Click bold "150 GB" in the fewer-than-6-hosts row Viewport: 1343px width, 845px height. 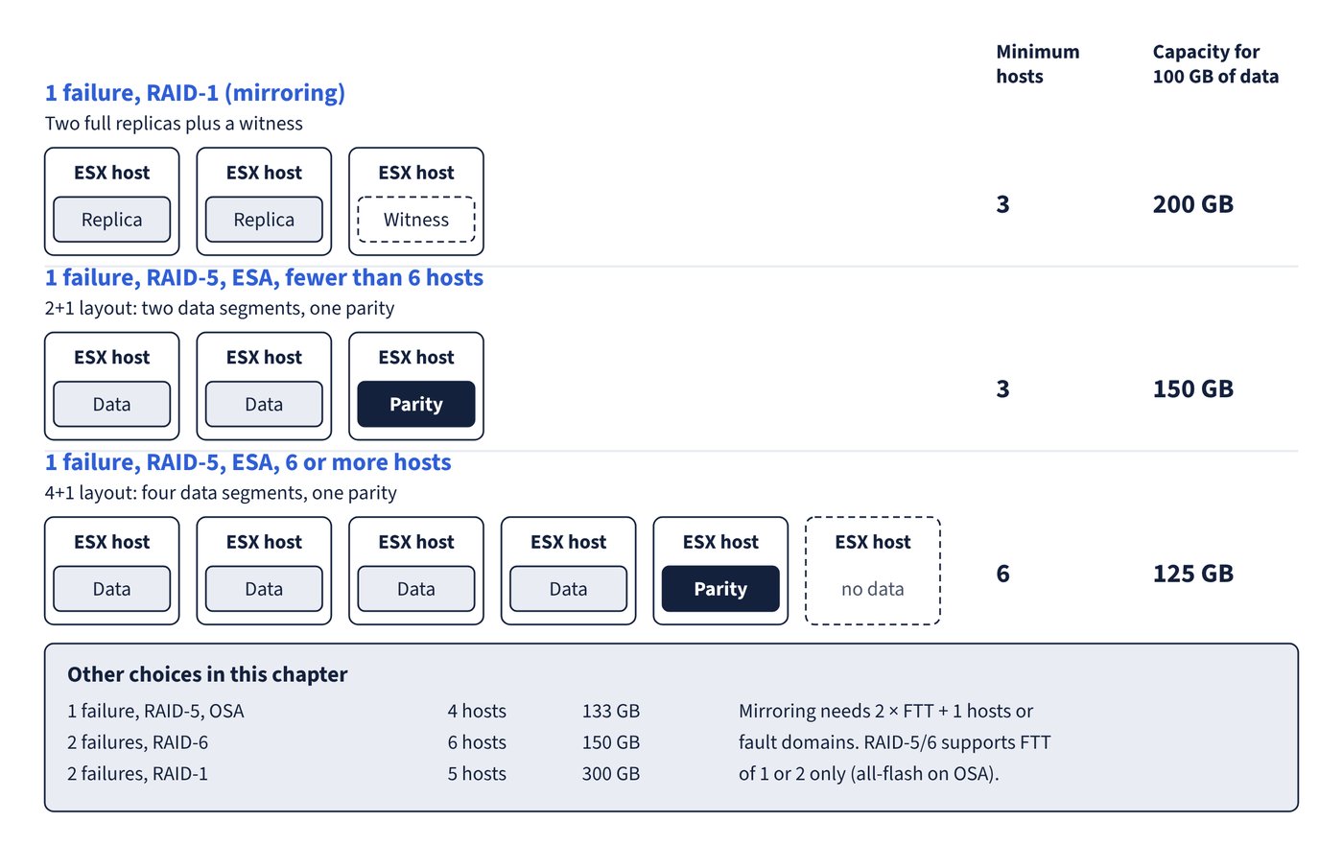tap(1193, 388)
